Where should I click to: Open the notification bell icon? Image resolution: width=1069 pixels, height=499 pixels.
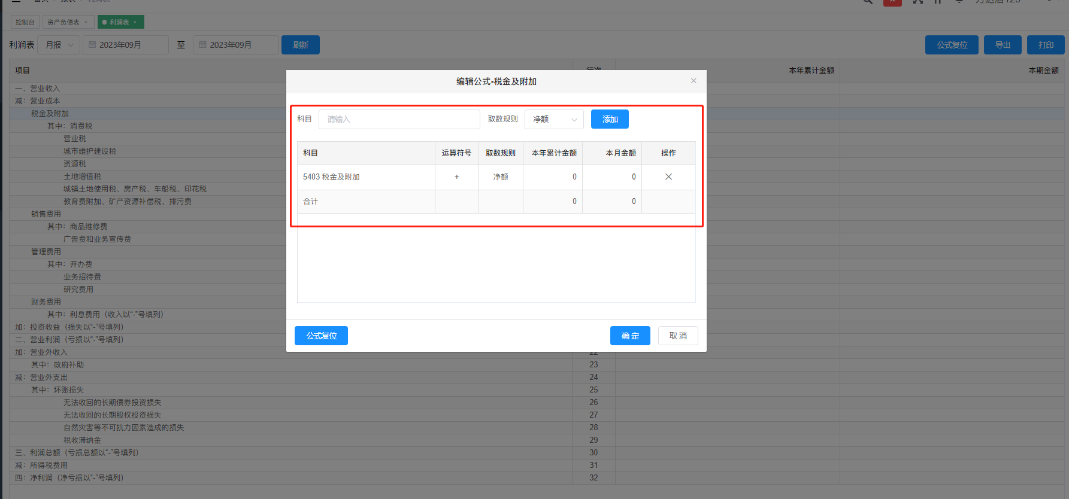[x=959, y=2]
